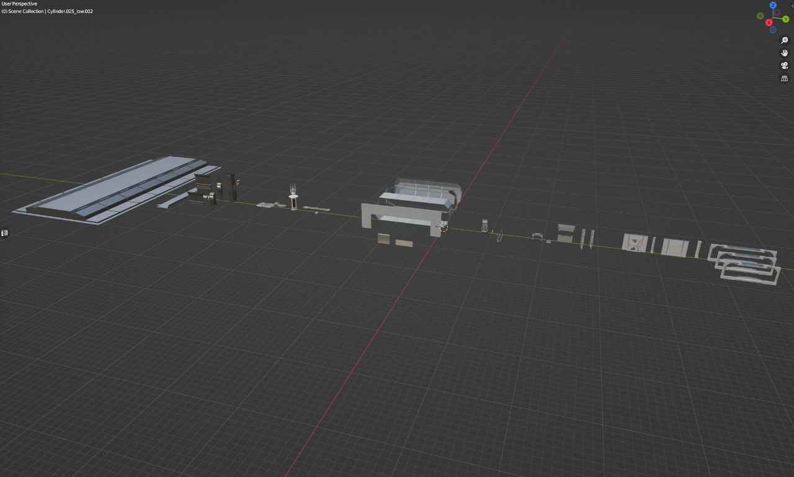
Task: Click the Zoom magnifier viewport icon
Action: (x=785, y=40)
